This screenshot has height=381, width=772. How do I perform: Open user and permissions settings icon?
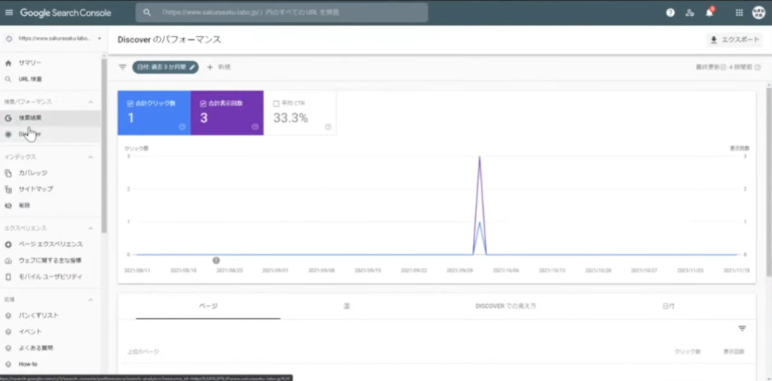coord(690,13)
